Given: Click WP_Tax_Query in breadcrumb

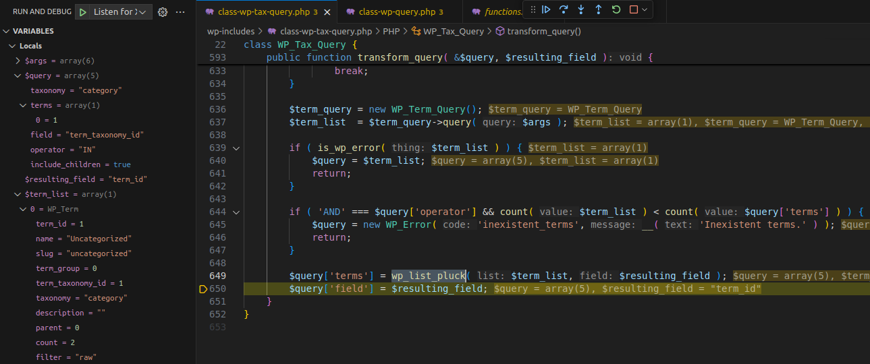Looking at the screenshot, I should point(453,31).
